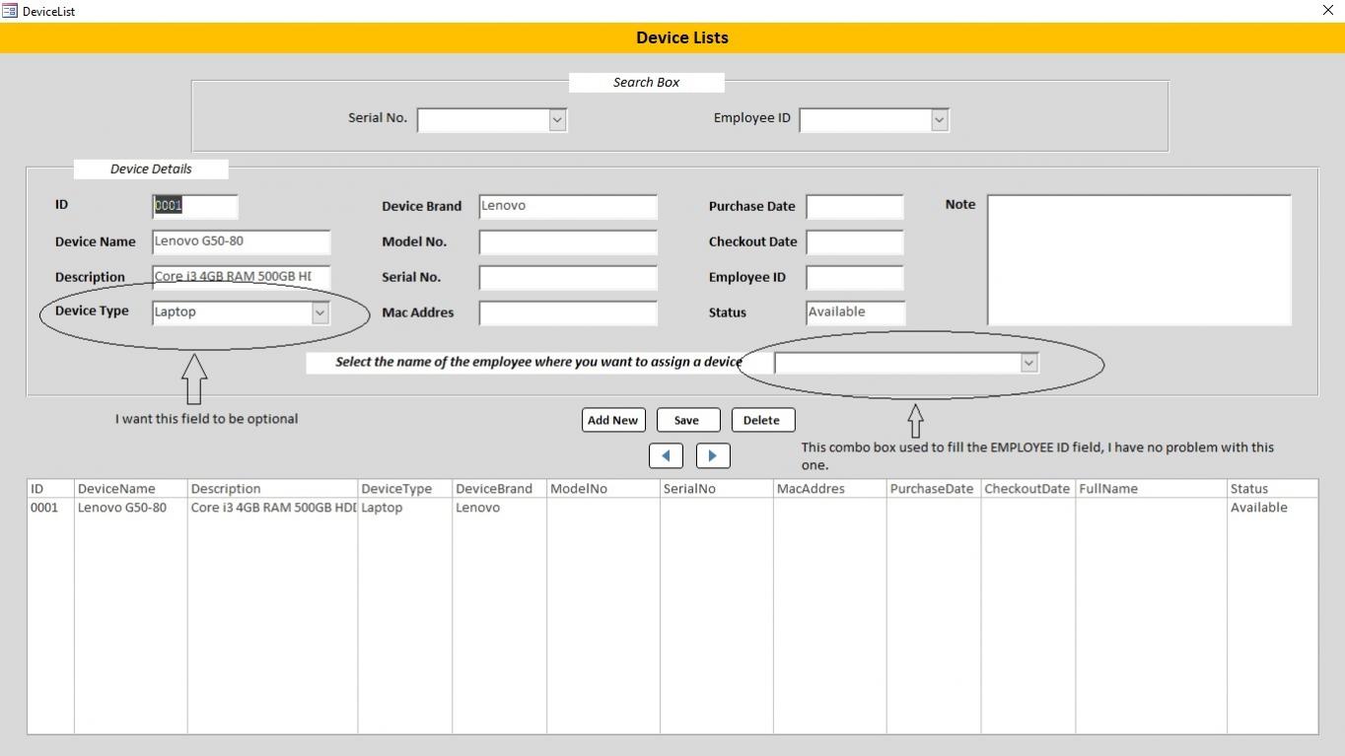The height and width of the screenshot is (756, 1345).
Task: Click the DeviceName column header in list
Action: (x=130, y=489)
